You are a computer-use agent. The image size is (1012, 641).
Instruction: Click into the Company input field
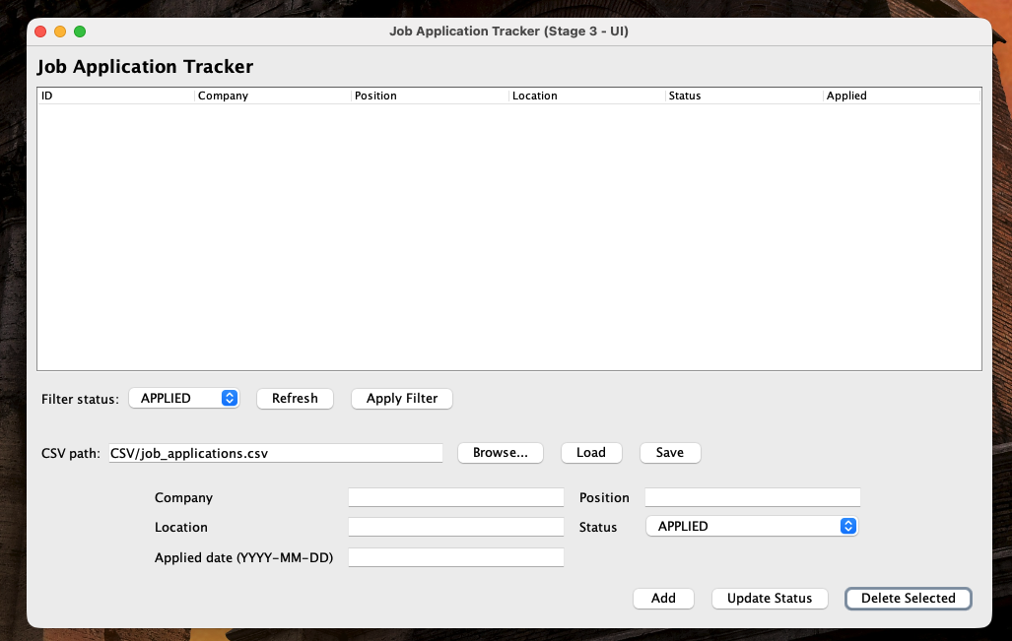[455, 497]
